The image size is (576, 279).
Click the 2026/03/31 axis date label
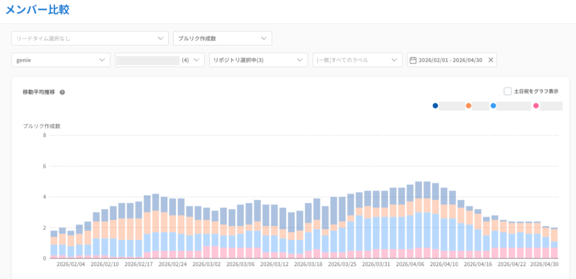coord(377,264)
